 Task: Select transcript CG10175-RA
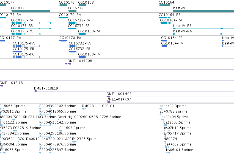31,23
